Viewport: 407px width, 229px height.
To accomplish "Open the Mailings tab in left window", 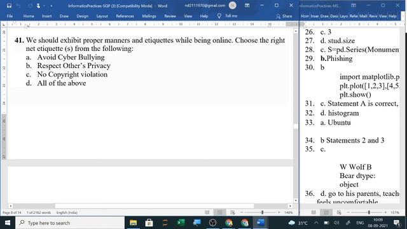I will 149,16.
